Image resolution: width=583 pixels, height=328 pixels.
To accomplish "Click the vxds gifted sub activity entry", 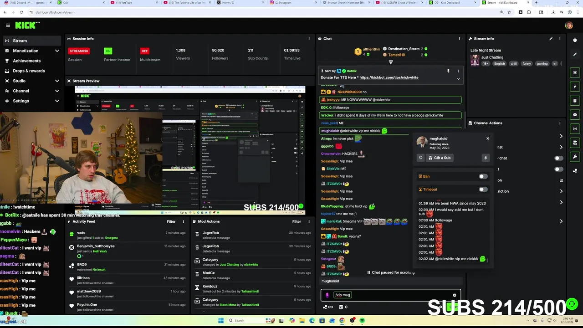I will [x=127, y=235].
